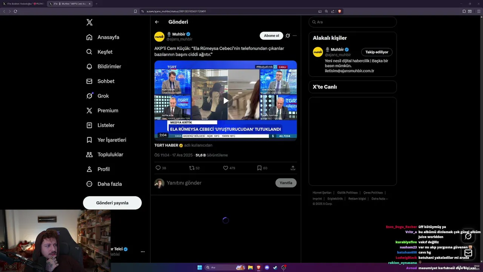Open Muhbir in Alakalı kişiler
The image size is (483, 272).
[337, 49]
